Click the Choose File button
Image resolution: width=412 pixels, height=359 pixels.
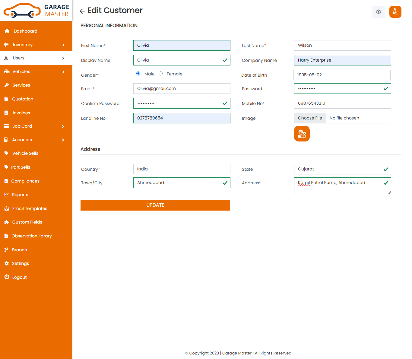click(310, 118)
